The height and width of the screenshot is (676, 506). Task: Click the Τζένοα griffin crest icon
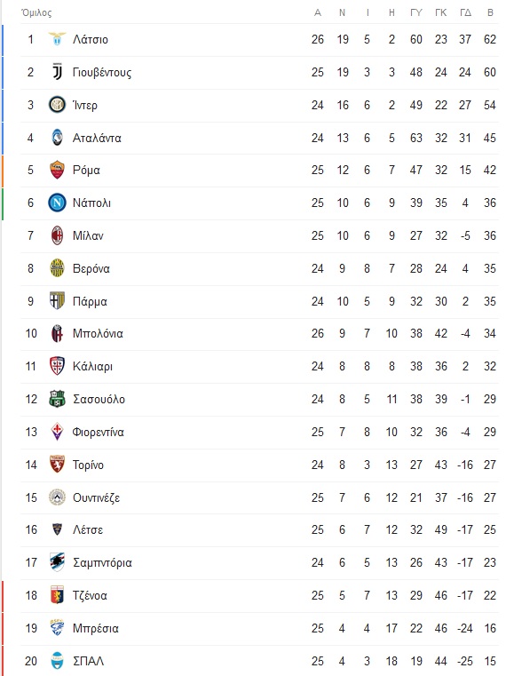coord(57,595)
